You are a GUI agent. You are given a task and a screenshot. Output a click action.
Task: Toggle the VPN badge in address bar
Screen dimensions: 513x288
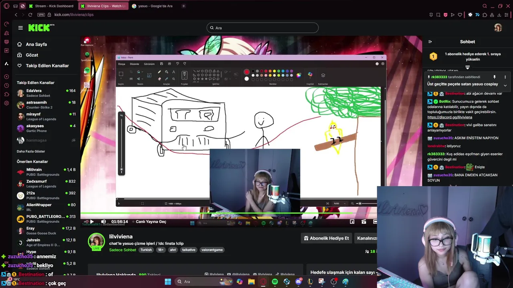coord(41,15)
